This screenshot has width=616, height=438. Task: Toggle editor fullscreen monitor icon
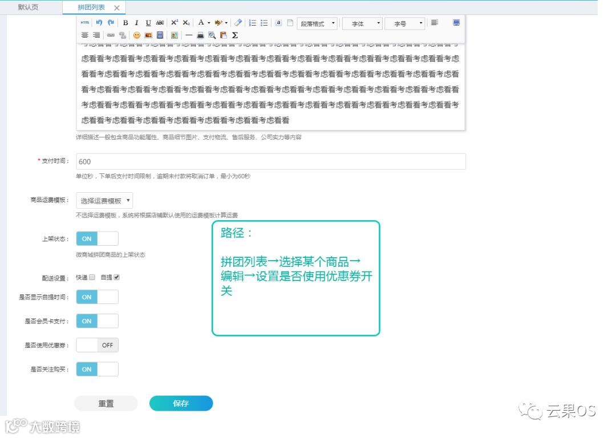(456, 23)
